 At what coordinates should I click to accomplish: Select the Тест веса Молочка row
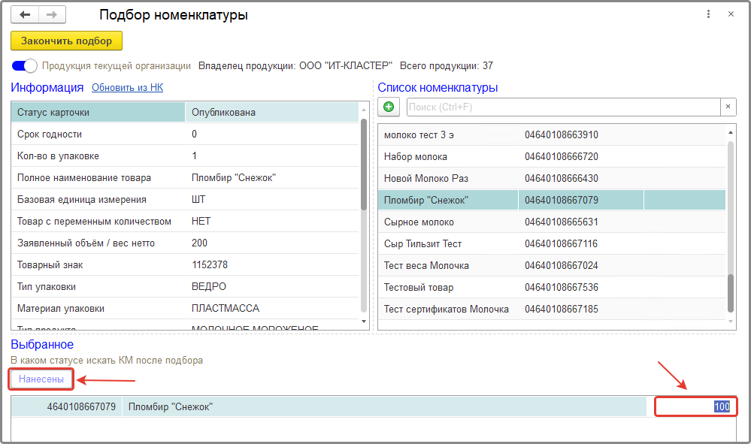coord(552,265)
